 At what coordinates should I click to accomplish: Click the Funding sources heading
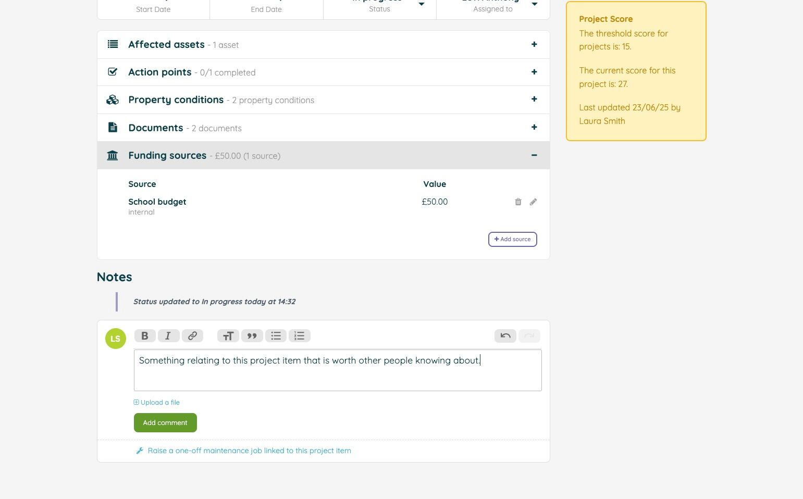(167, 156)
